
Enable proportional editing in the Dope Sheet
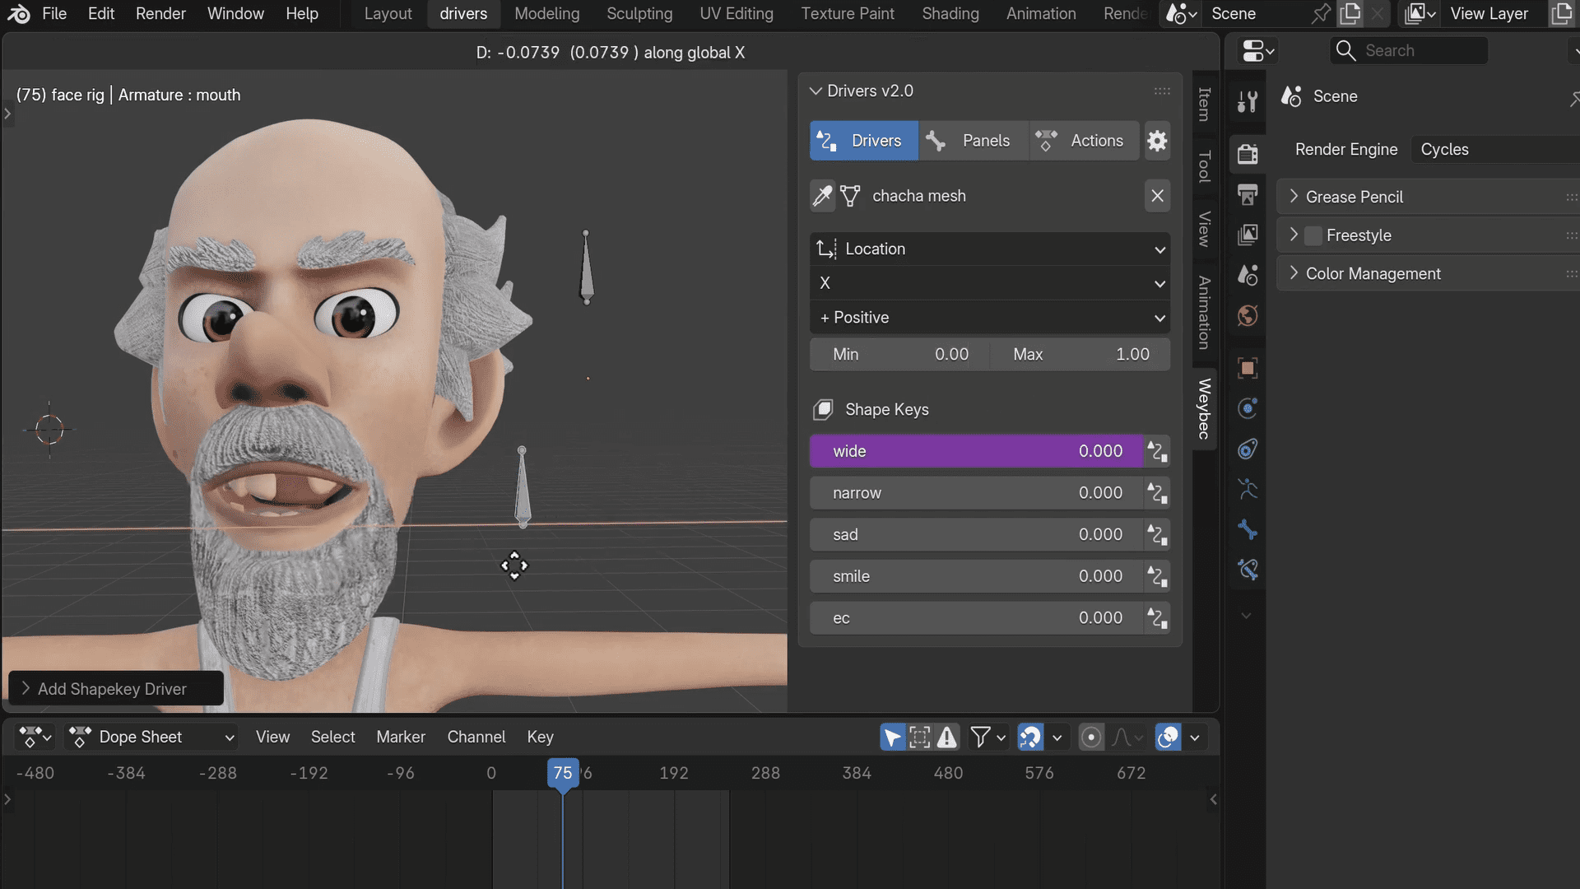tap(1091, 737)
